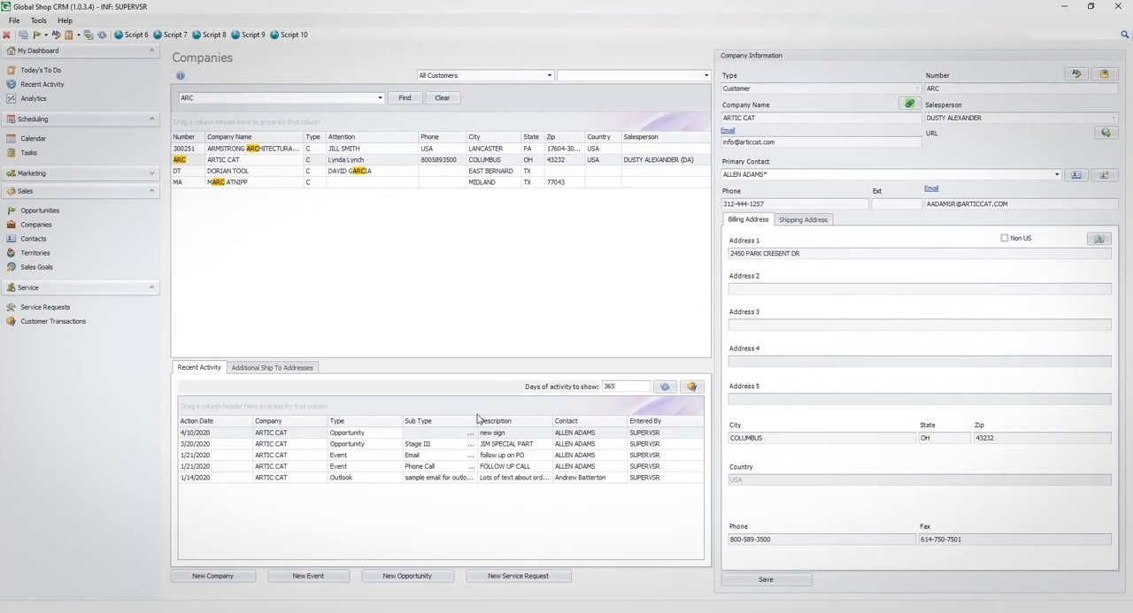Switch to Additional Ship To Addresses tab
The height and width of the screenshot is (613, 1133).
[x=272, y=367]
